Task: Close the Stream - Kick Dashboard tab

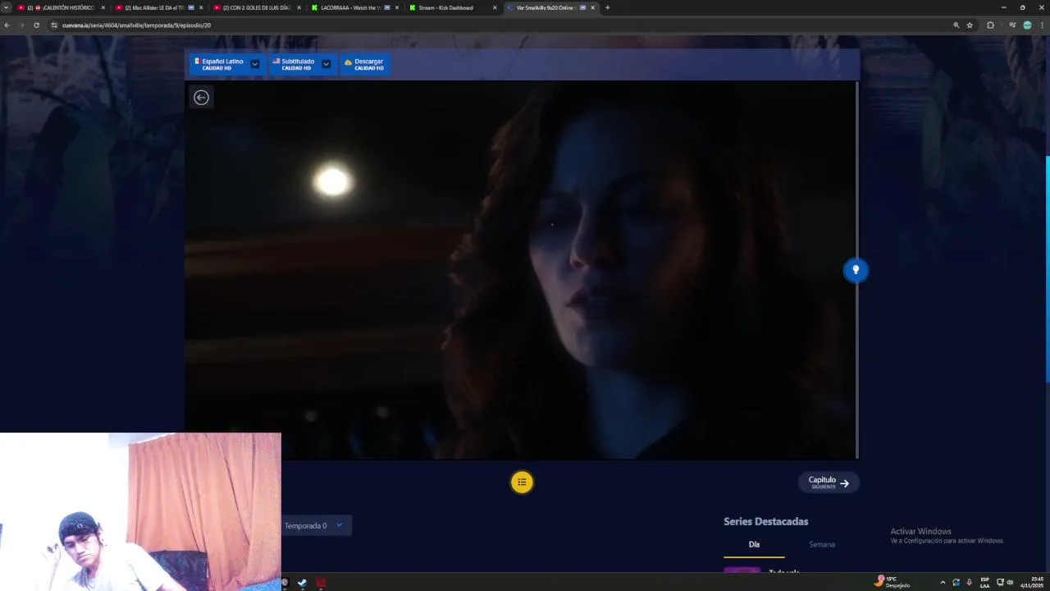Action: pos(495,7)
